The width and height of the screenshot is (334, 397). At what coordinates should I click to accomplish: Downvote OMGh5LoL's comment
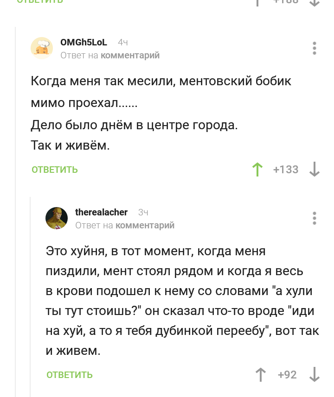coord(315,170)
